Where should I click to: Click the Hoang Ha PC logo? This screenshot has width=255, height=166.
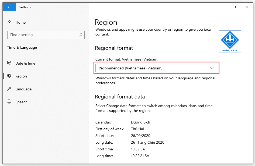point(230,41)
